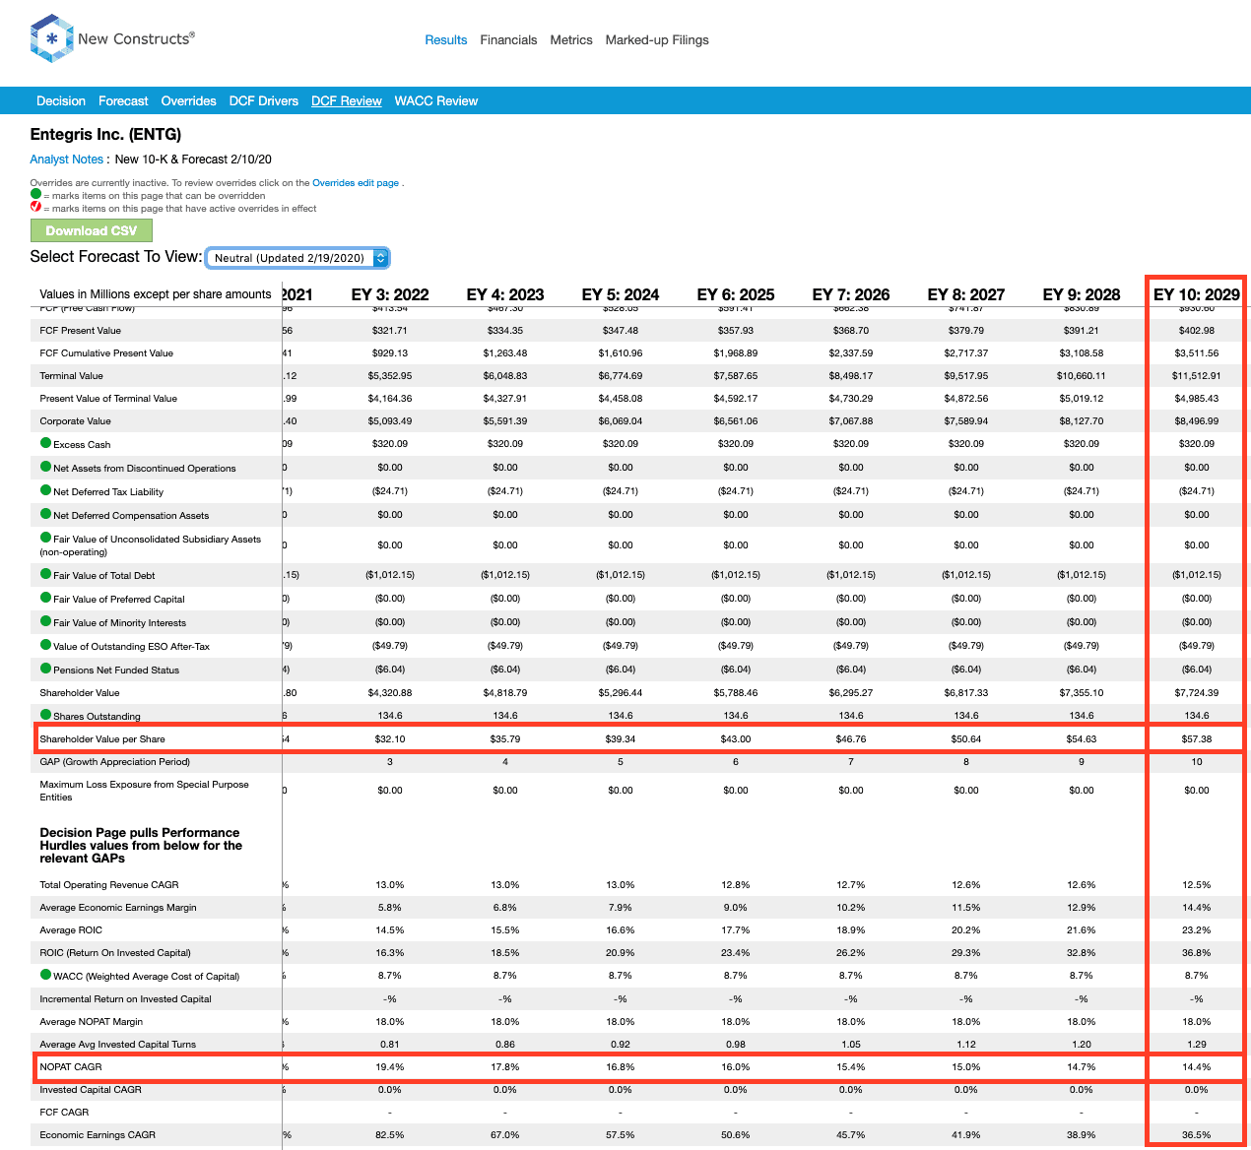Select DCF Review
1251x1150 pixels.
pos(347,101)
